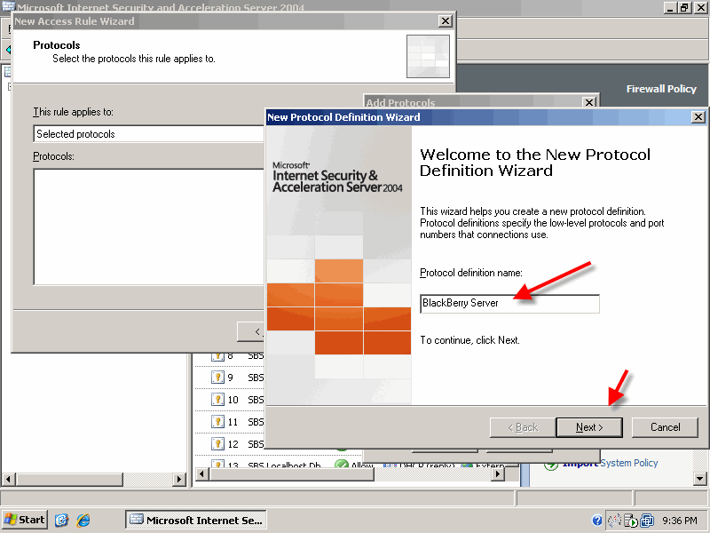
Task: Click right arrow of the tree pane scrollbar
Action: point(179,479)
